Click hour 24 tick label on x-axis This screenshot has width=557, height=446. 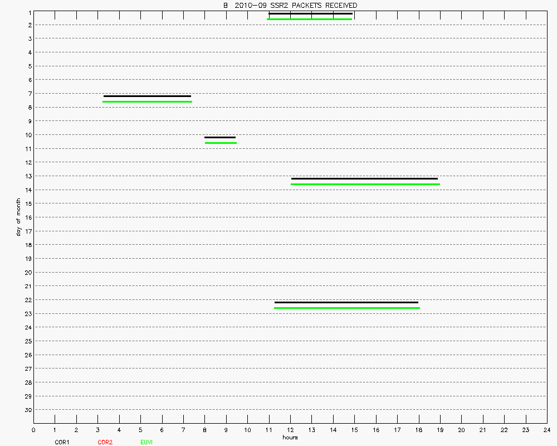[x=546, y=430]
